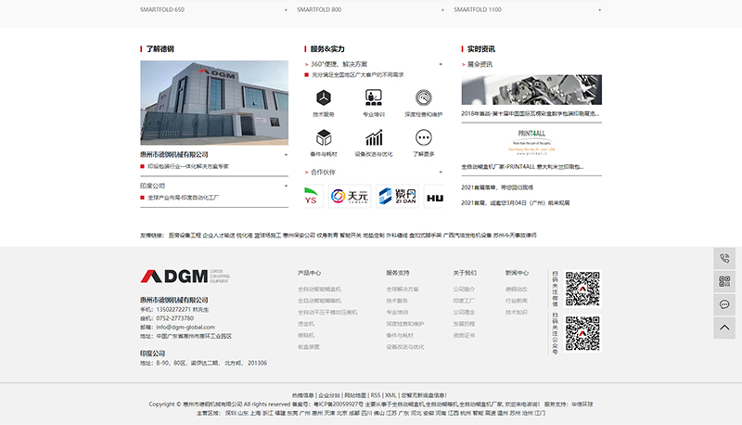Click the 了解更多 ellipsis icon
Screen dimensions: 742x425
(424, 137)
